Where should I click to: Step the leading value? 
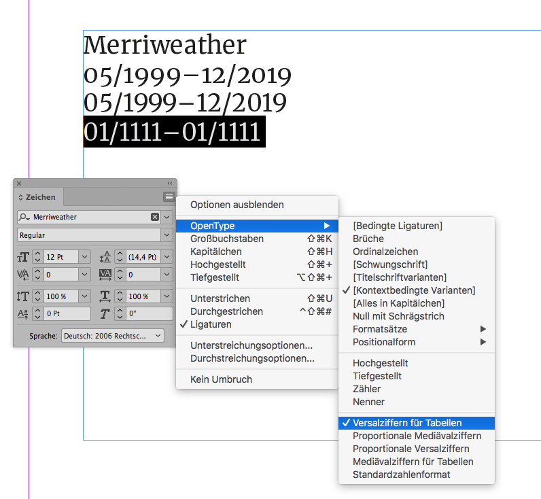(120, 257)
